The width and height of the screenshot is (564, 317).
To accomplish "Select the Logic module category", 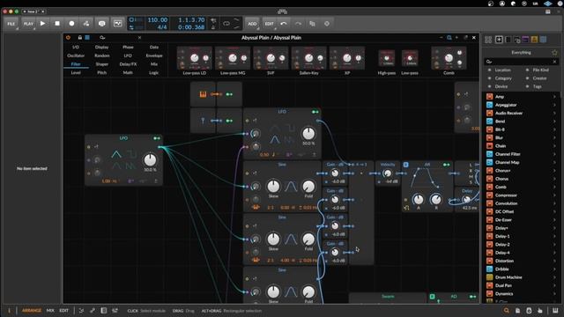I will click(154, 72).
